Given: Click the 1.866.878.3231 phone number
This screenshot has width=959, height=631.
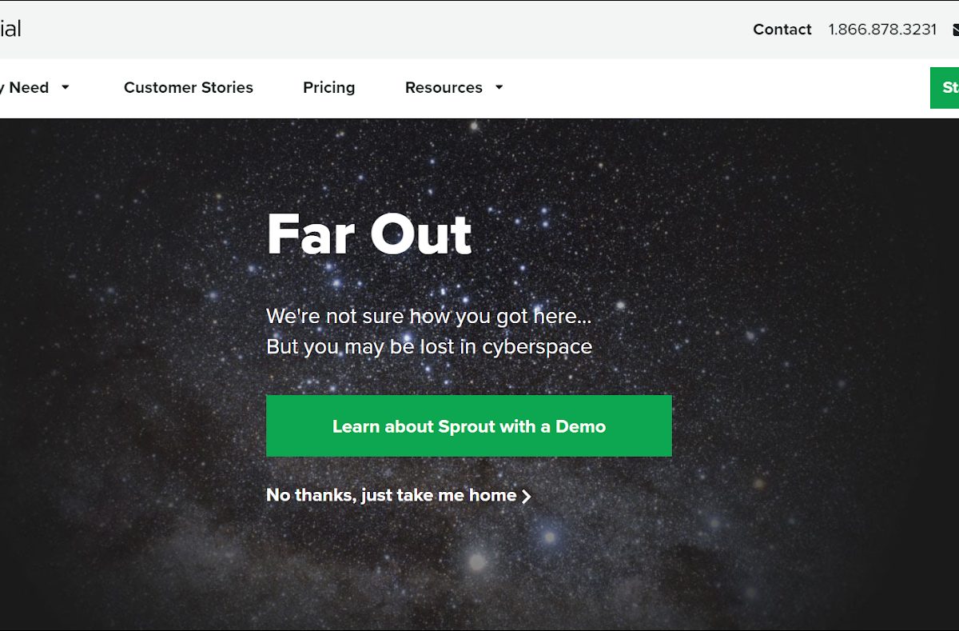Looking at the screenshot, I should 882,30.
